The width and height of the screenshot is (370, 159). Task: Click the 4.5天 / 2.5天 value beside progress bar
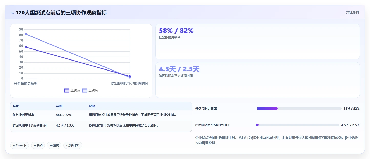pos(351,125)
